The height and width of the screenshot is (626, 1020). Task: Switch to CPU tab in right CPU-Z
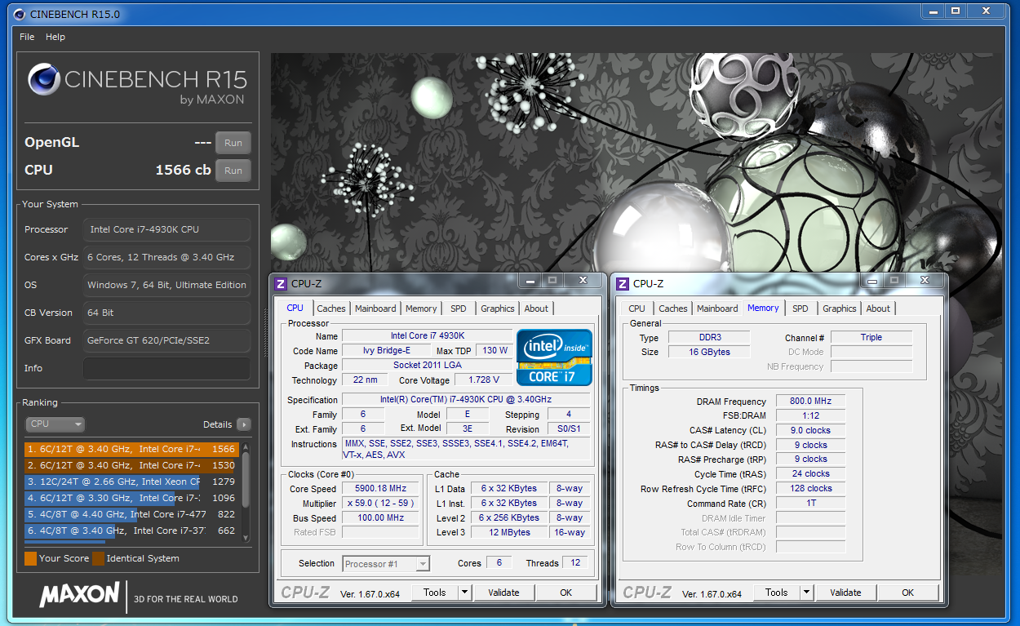coord(637,309)
